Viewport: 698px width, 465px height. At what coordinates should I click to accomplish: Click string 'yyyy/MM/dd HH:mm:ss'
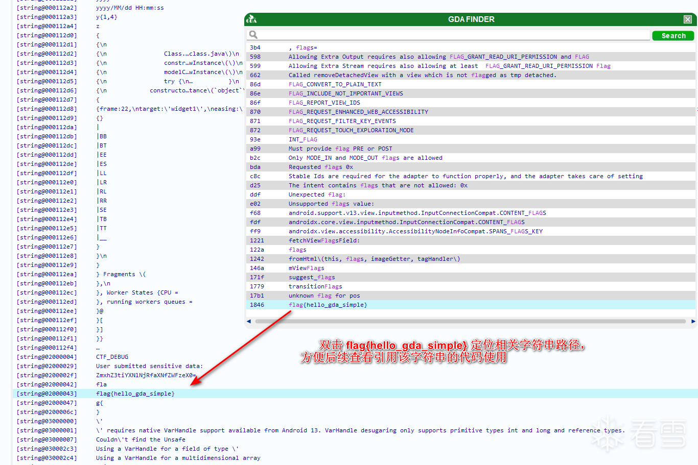click(130, 8)
